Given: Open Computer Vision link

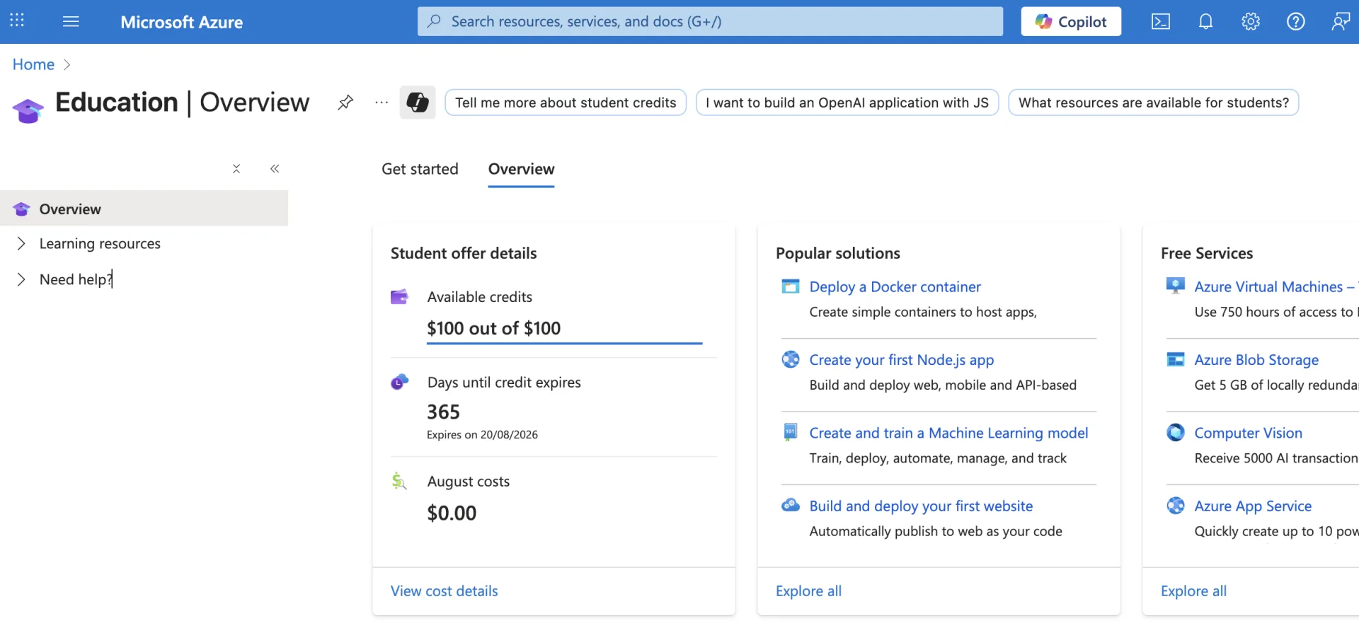Looking at the screenshot, I should (1248, 433).
